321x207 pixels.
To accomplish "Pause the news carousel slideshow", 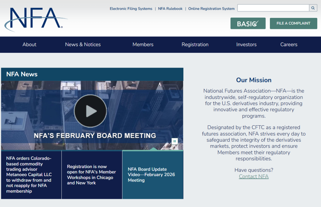I will coord(175,141).
